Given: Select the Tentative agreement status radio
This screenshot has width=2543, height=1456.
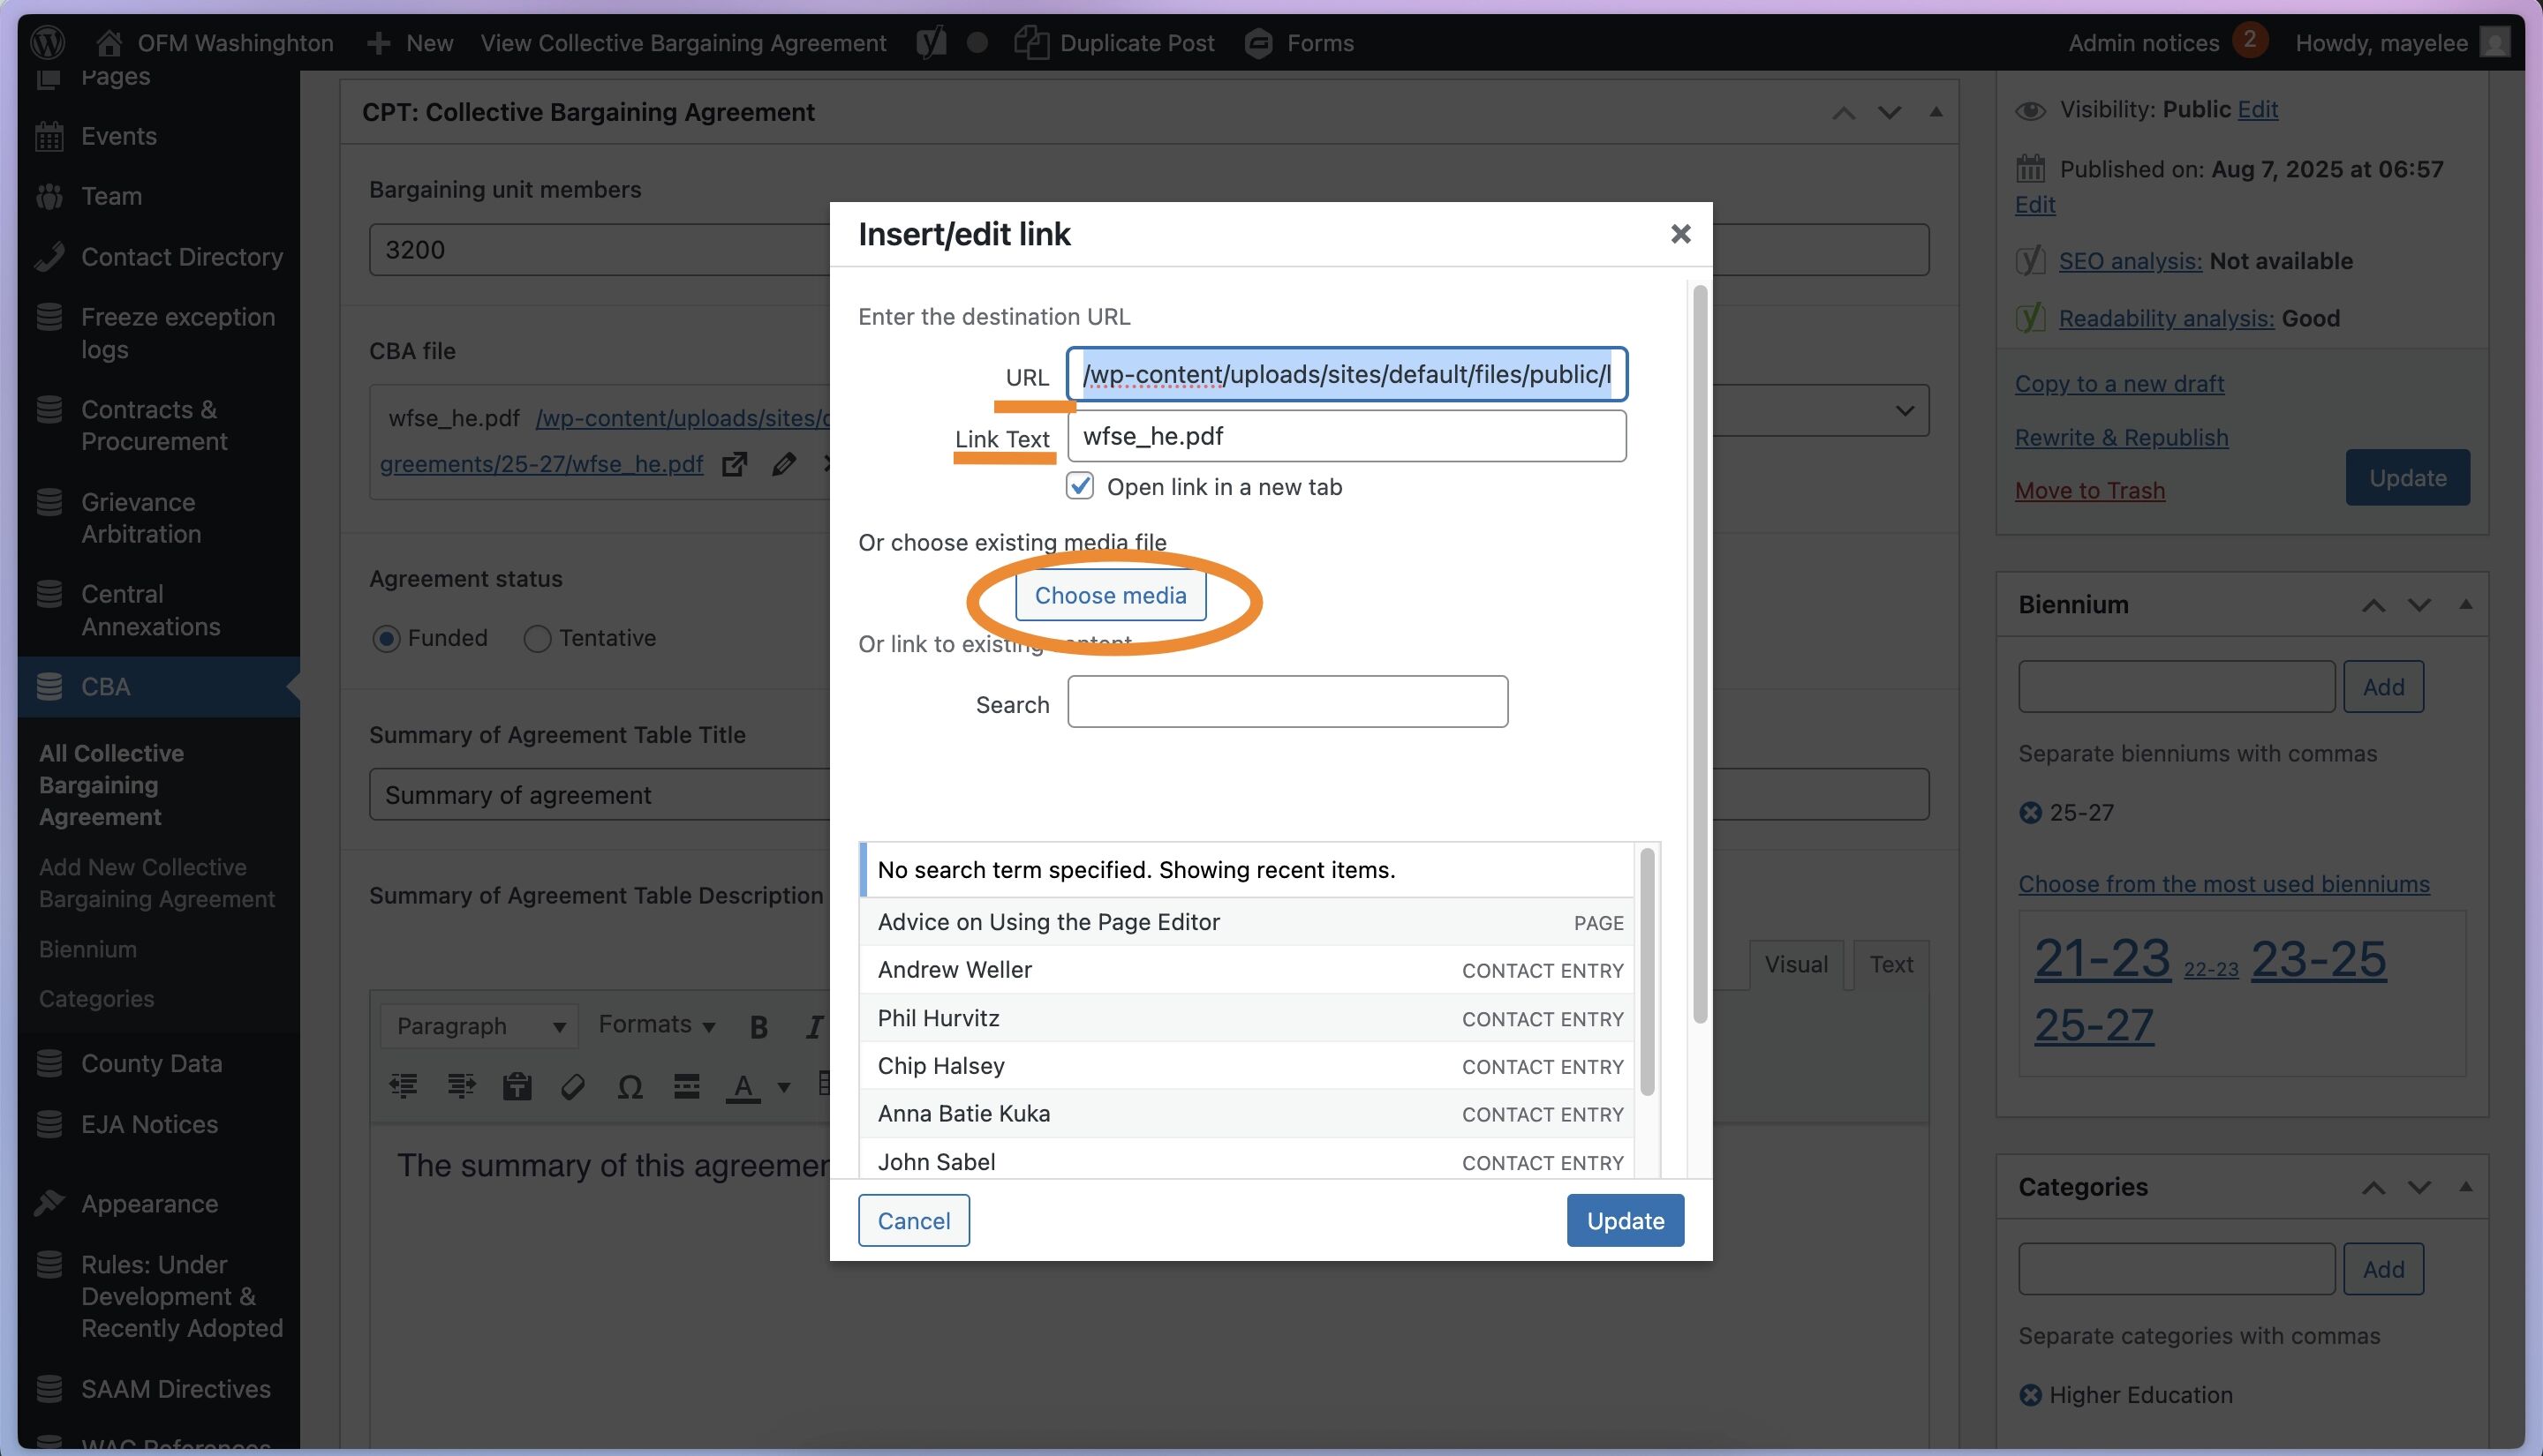Looking at the screenshot, I should 537,638.
